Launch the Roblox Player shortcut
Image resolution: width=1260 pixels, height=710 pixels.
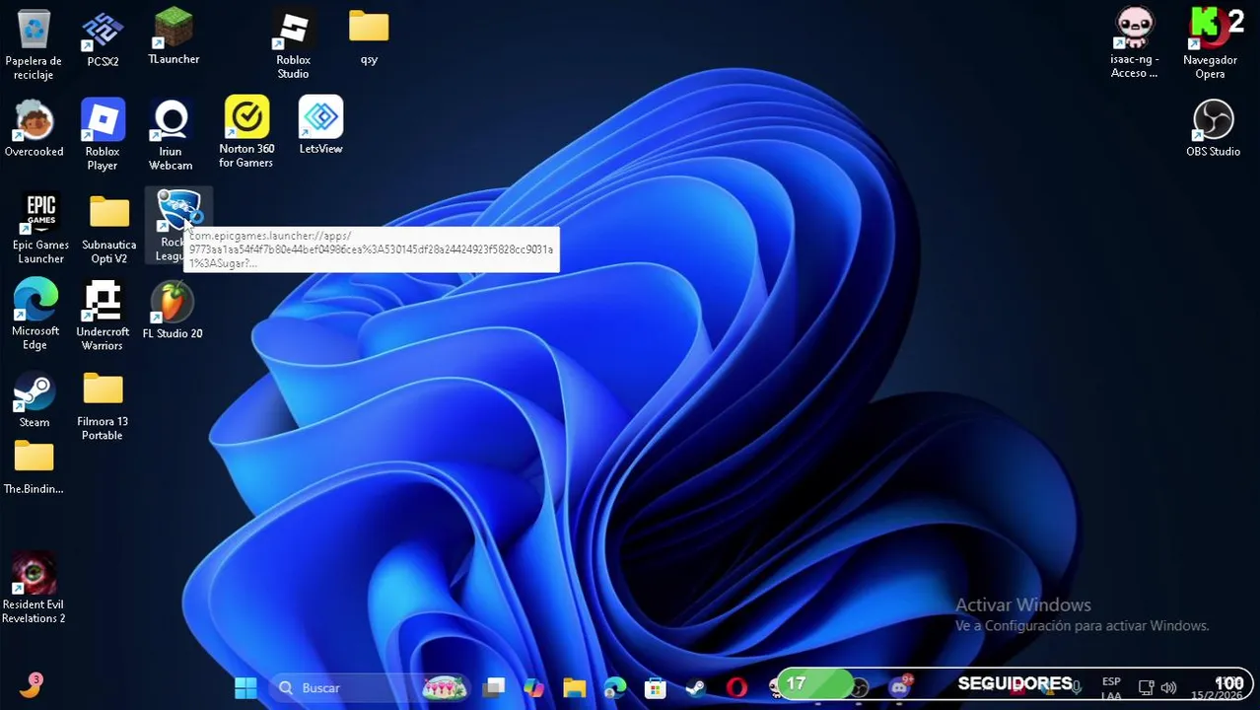click(103, 134)
